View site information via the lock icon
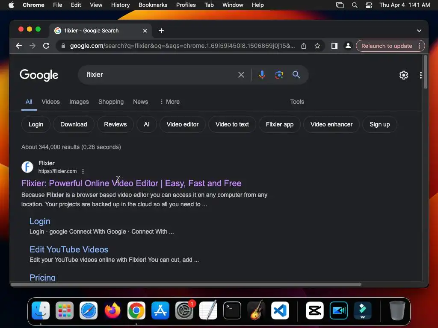438x328 pixels. tap(63, 46)
